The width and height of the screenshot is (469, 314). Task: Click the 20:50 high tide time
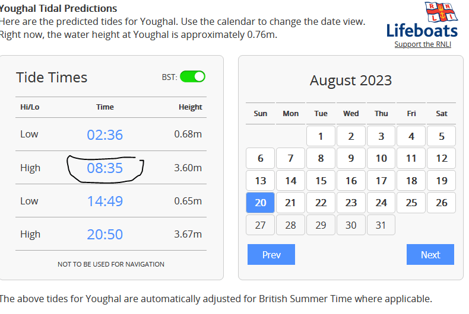click(x=105, y=235)
